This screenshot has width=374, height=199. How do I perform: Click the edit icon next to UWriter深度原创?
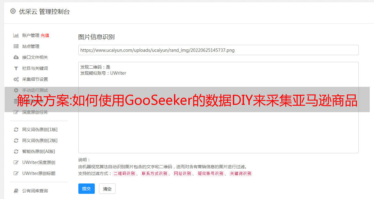pyautogui.click(x=16, y=162)
